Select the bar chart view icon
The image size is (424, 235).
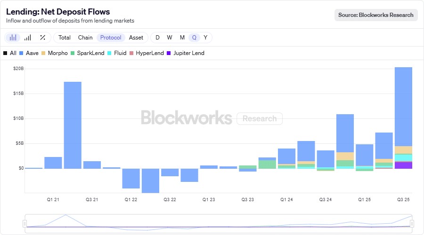13,38
